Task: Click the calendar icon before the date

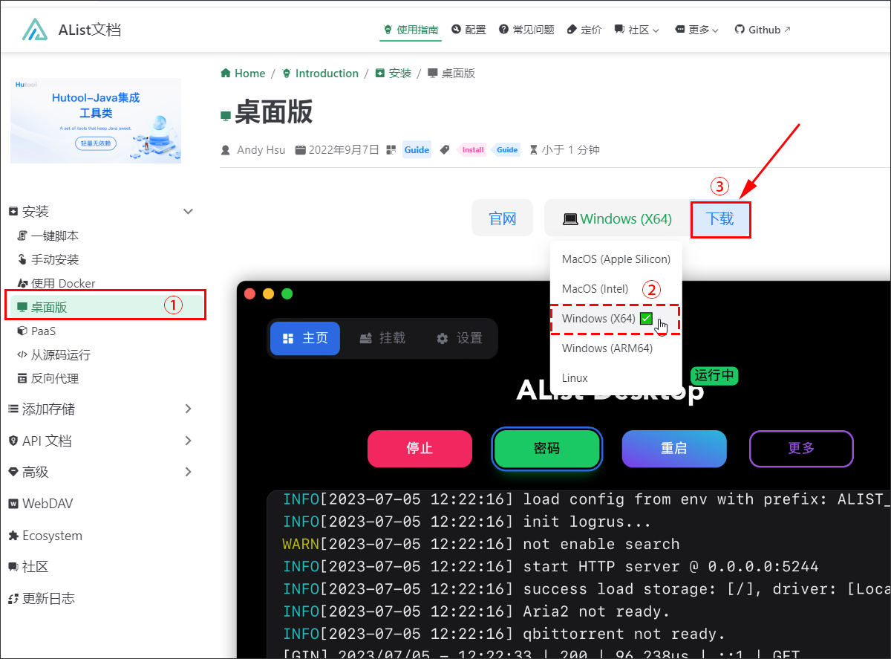Action: click(300, 149)
